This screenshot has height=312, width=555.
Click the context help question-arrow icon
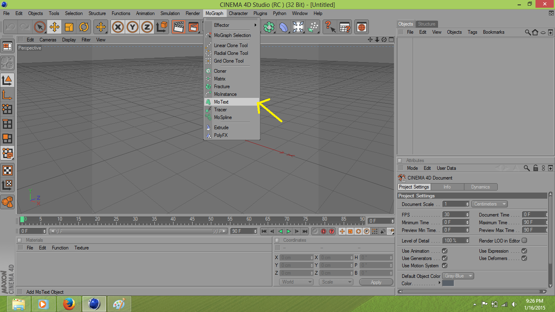click(330, 27)
